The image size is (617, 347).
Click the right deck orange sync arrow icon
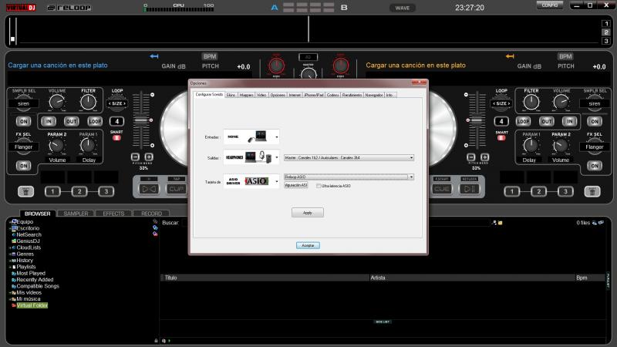(x=510, y=56)
